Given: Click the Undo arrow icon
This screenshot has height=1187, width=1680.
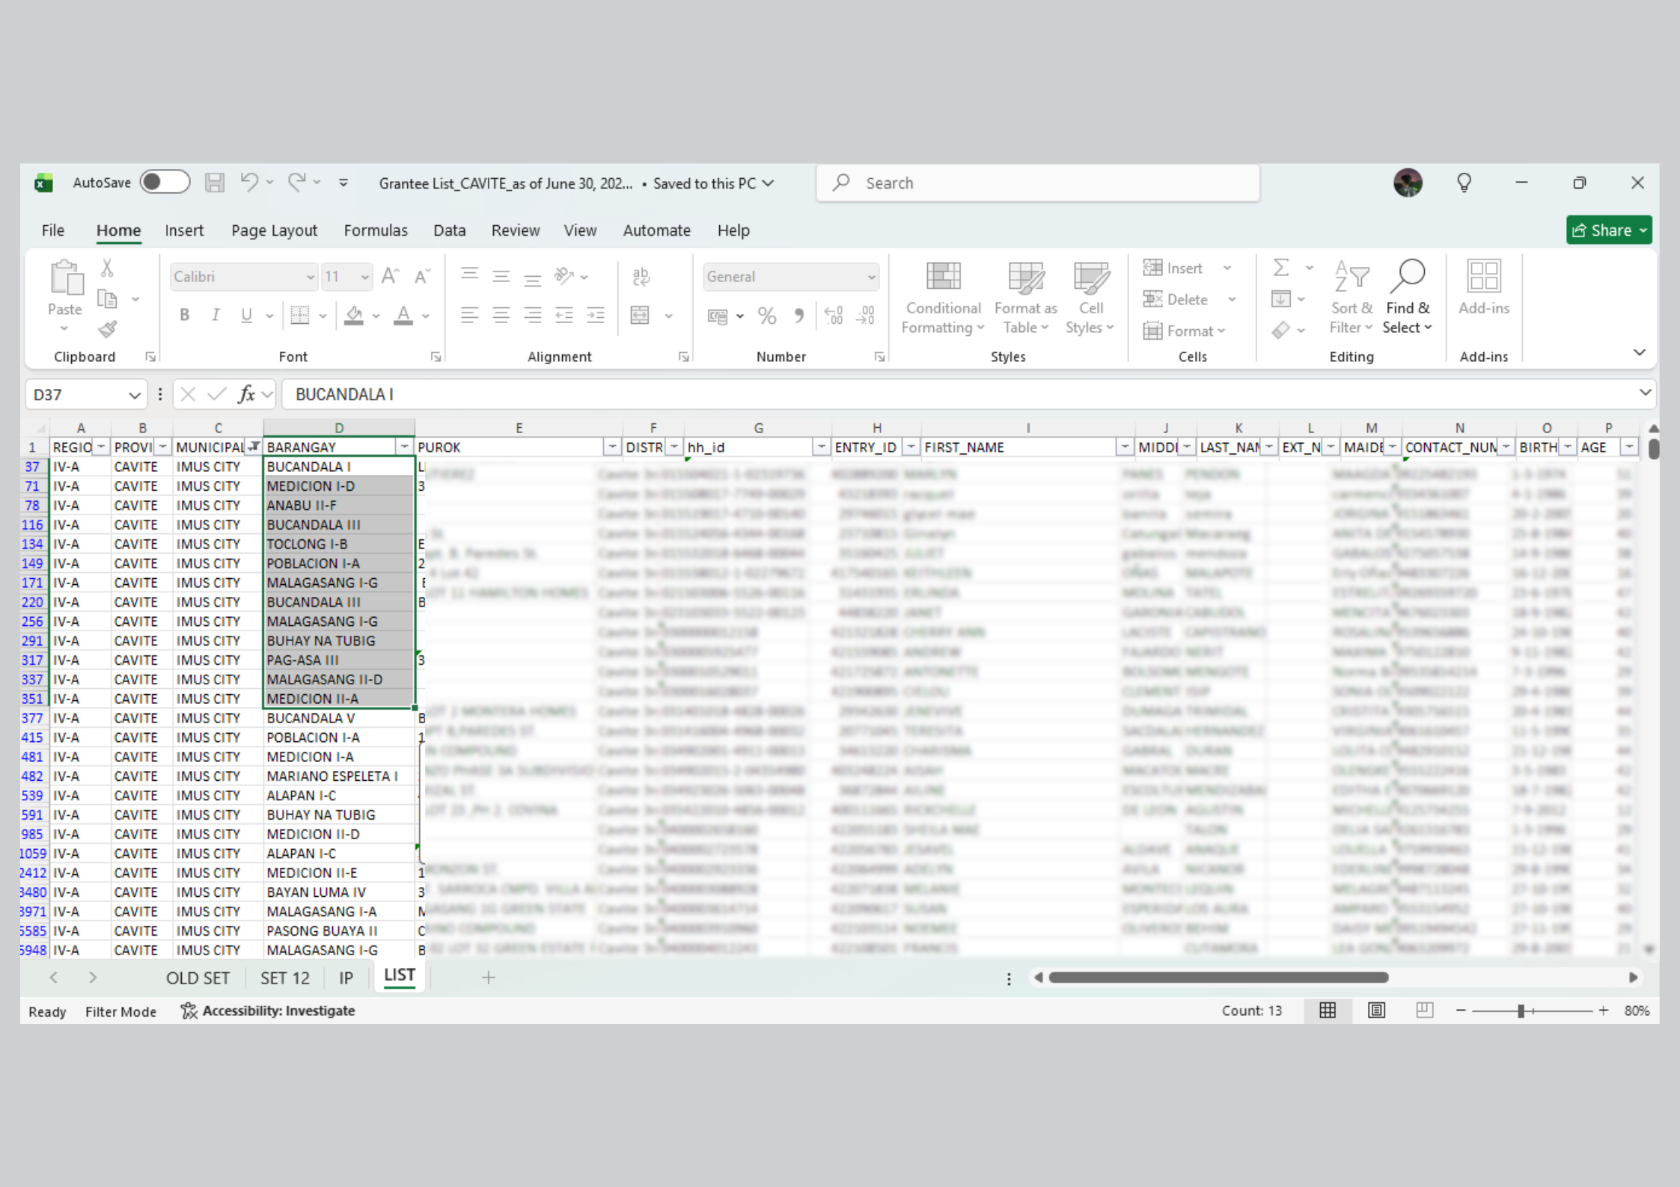Looking at the screenshot, I should tap(249, 183).
